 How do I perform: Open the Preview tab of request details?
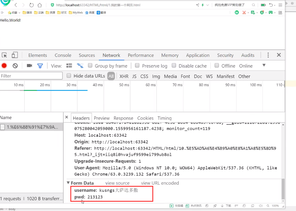[102, 118]
